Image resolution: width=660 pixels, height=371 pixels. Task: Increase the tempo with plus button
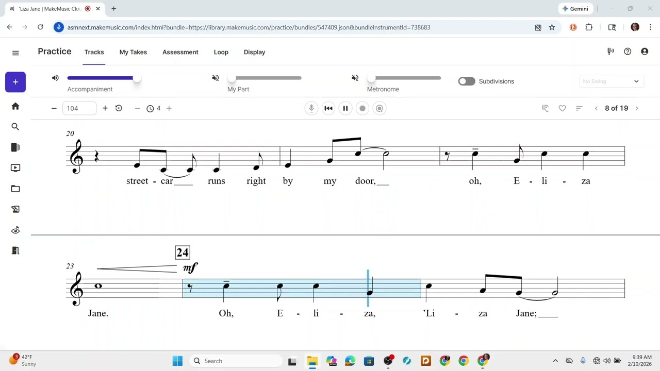click(105, 108)
